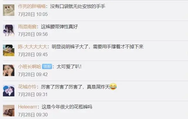Visit username Heleearrr profile
This screenshot has height=119, width=188.
click(28, 107)
